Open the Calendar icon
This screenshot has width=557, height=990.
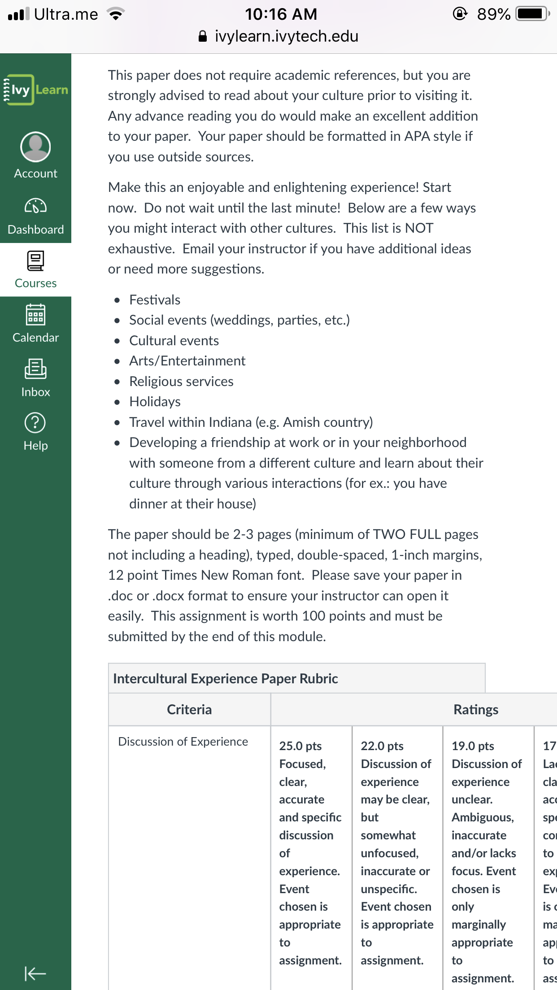pos(35,315)
